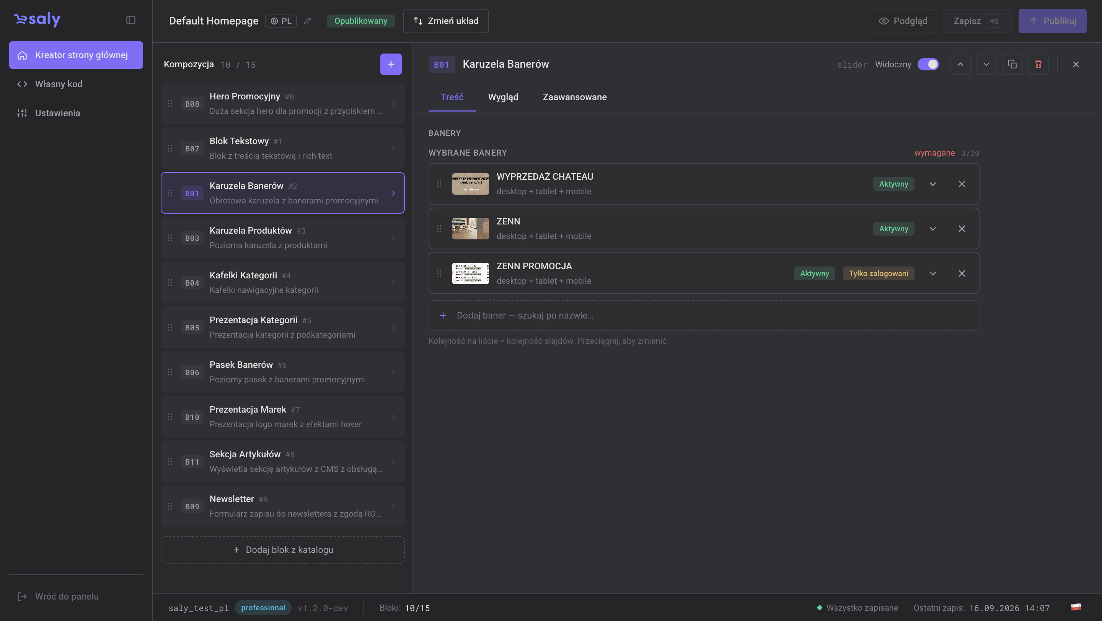Image resolution: width=1102 pixels, height=621 pixels.
Task: Remove the ZENN banner
Action: pyautogui.click(x=961, y=229)
